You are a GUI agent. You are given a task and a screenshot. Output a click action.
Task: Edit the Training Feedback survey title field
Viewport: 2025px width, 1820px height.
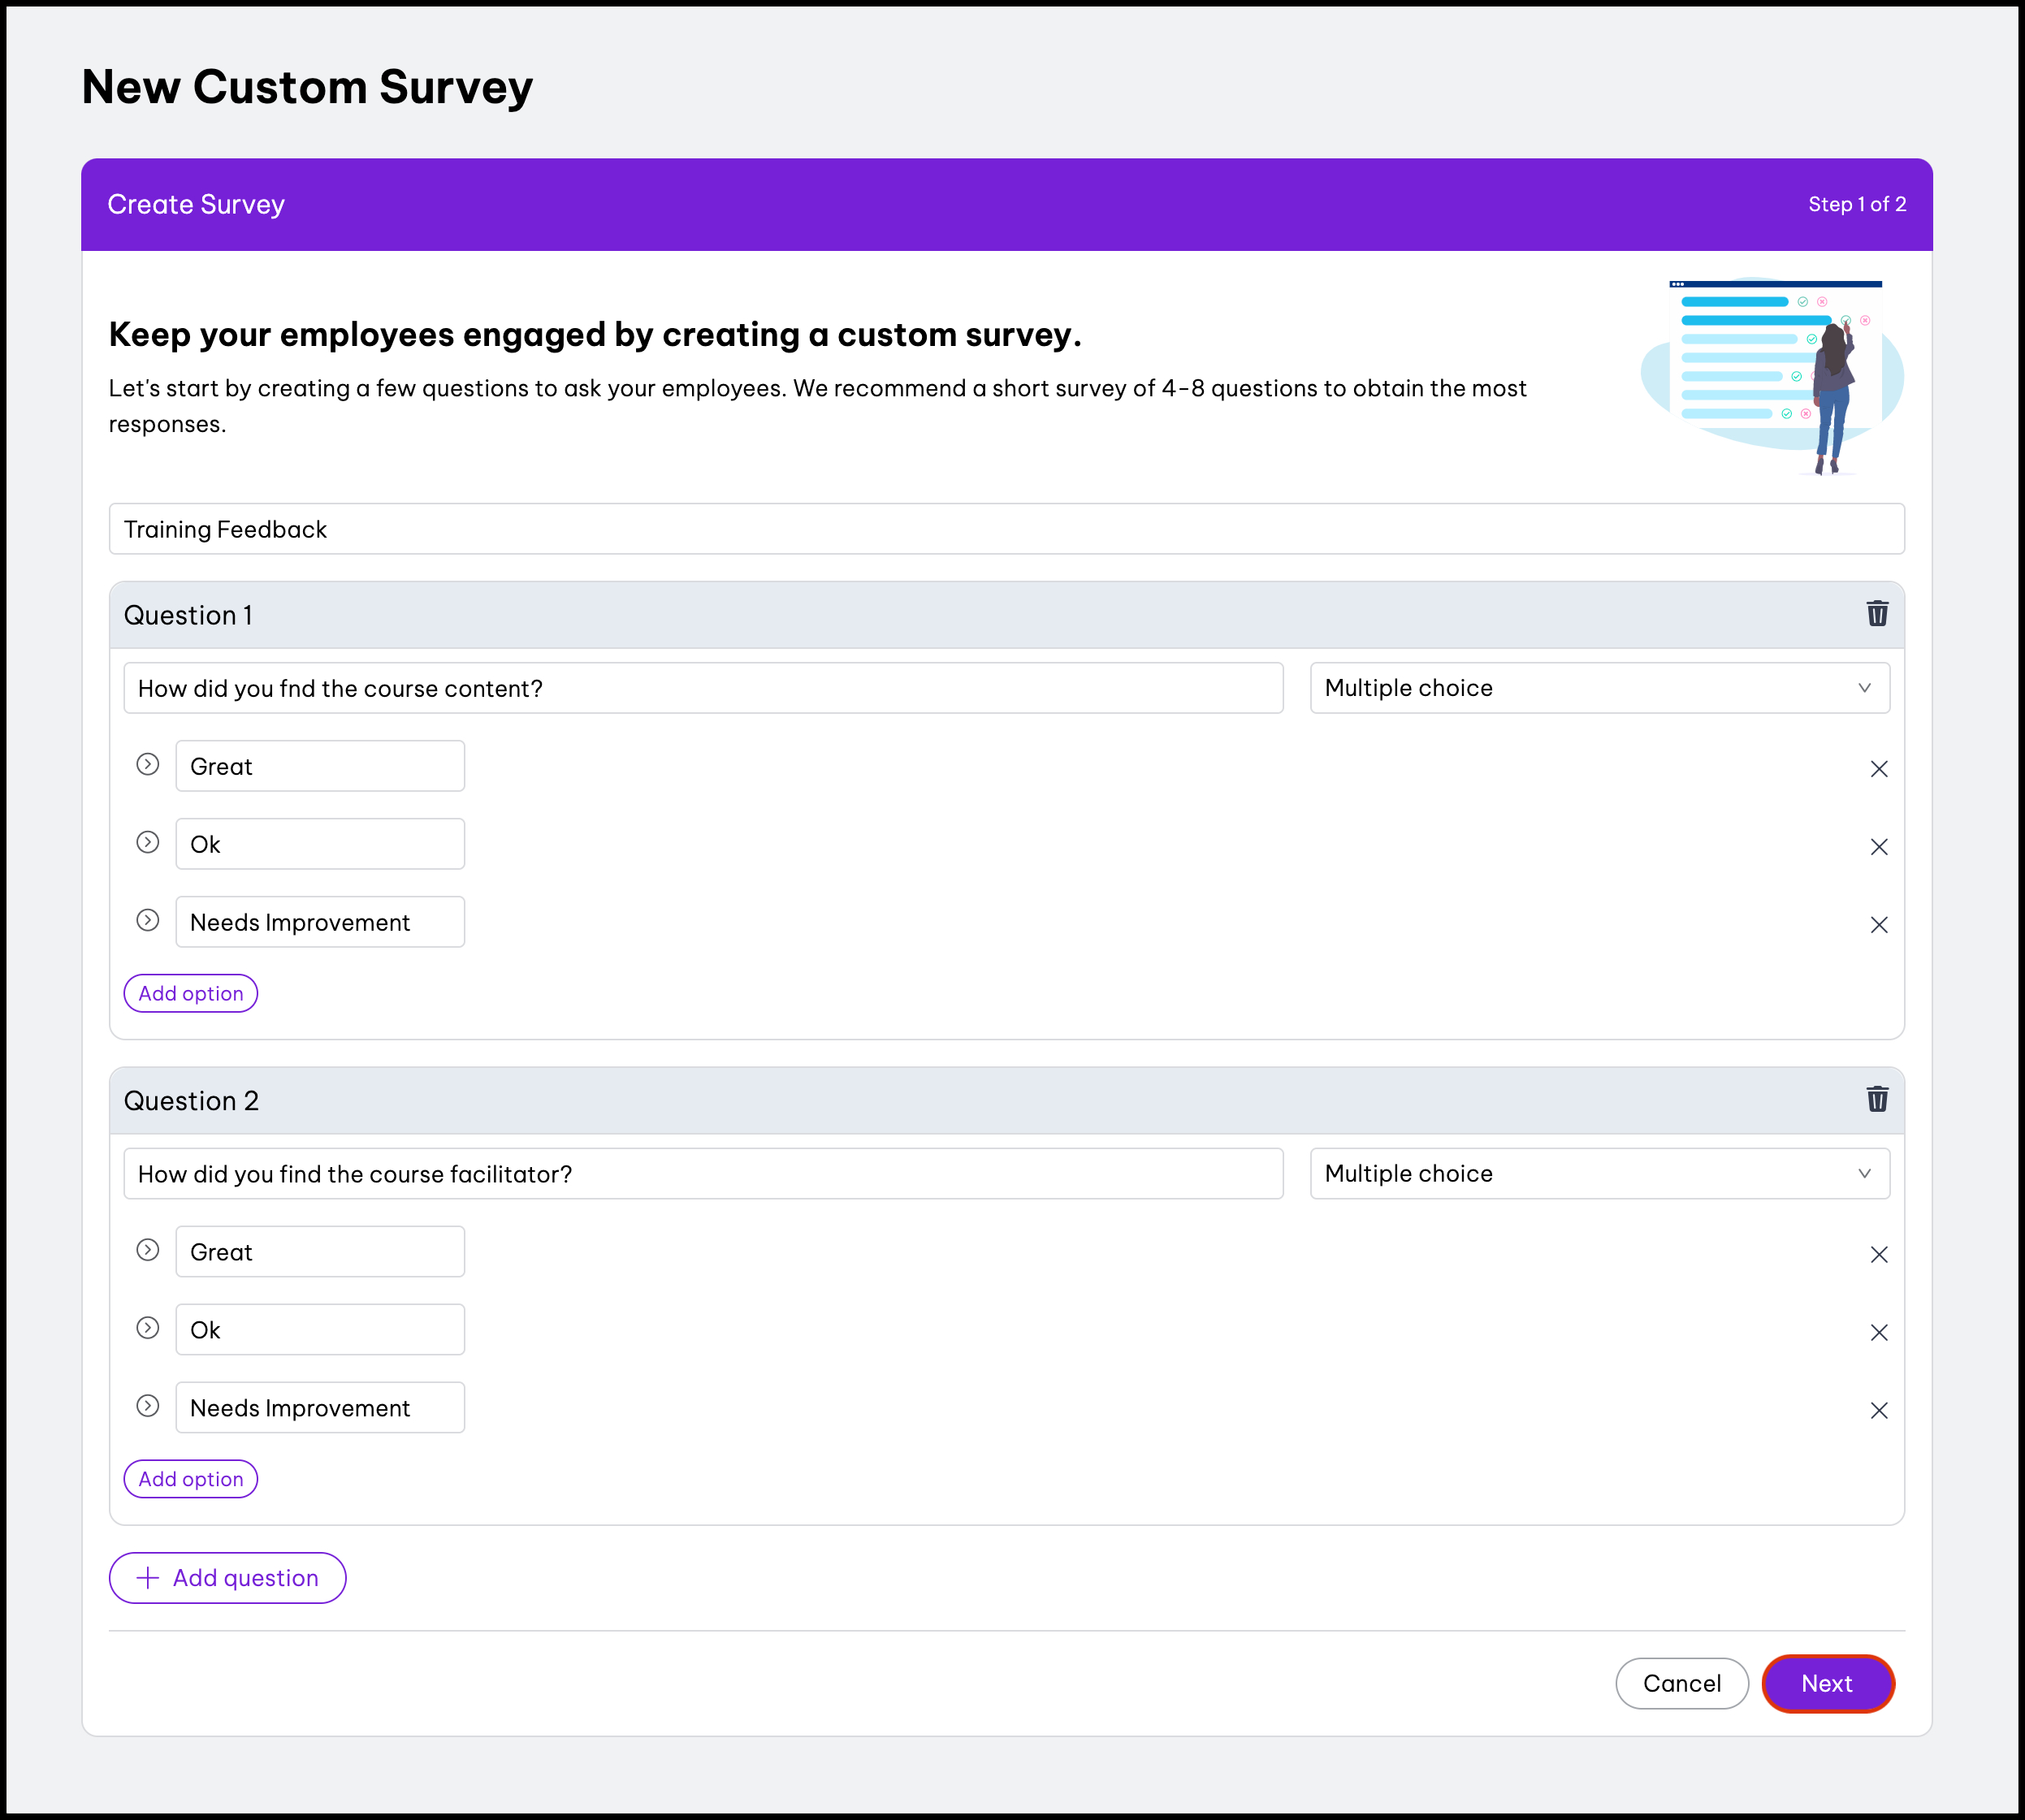pyautogui.click(x=1006, y=529)
